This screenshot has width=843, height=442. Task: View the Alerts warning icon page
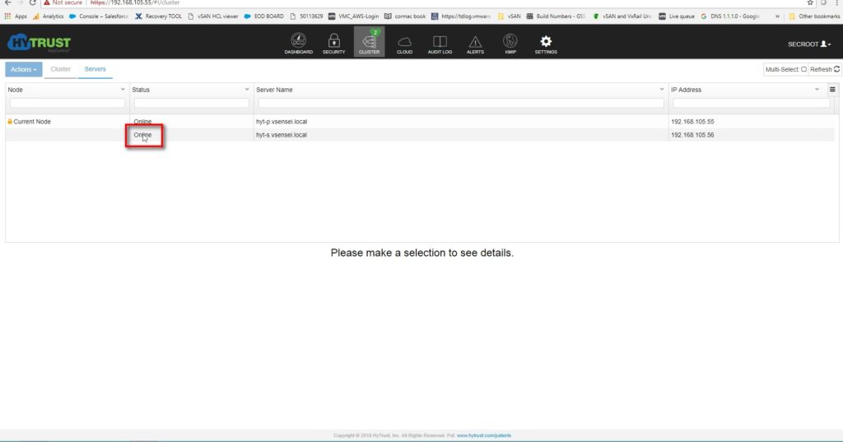(475, 44)
